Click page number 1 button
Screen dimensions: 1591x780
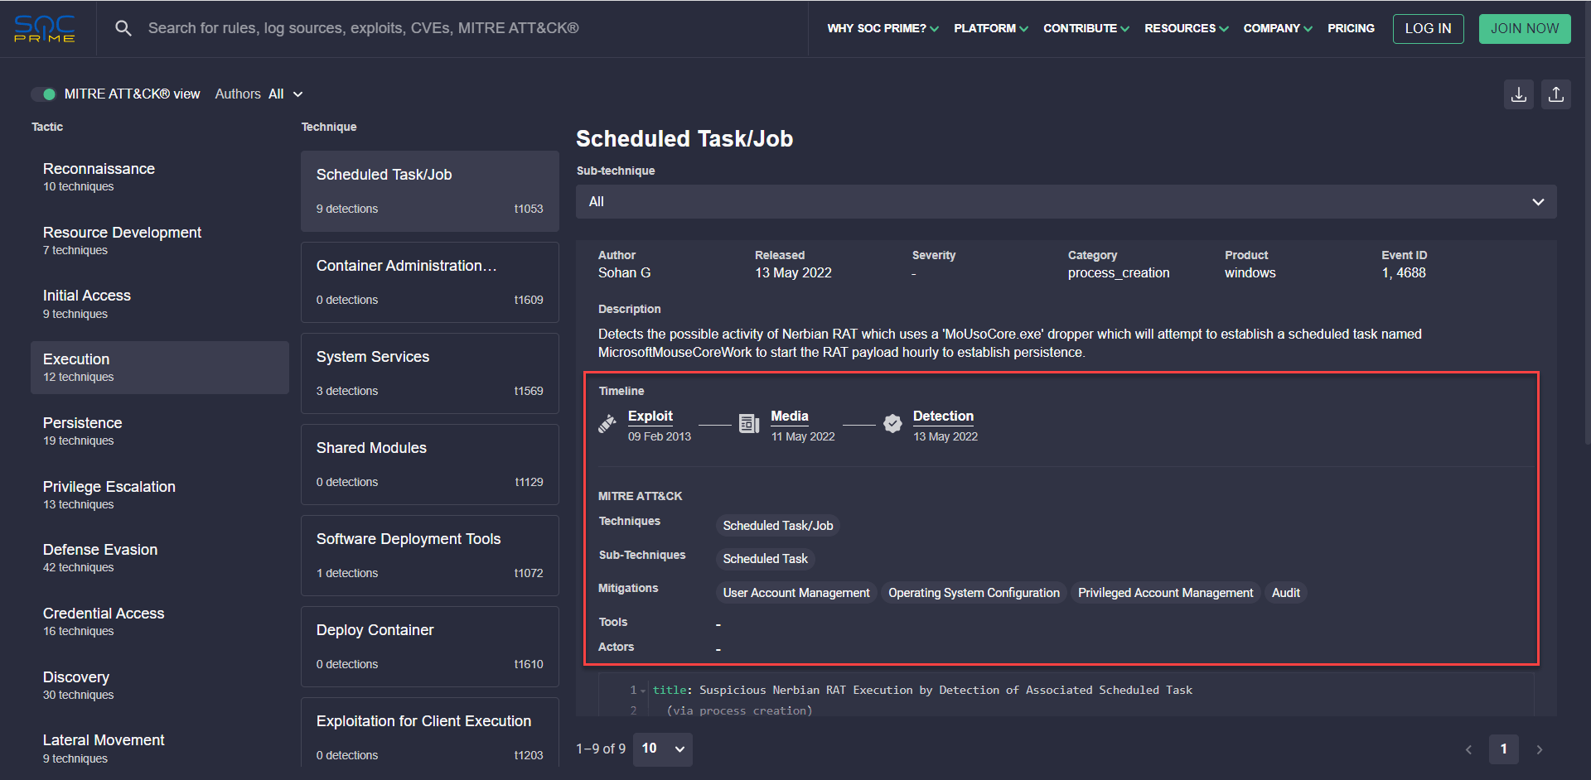[1504, 749]
